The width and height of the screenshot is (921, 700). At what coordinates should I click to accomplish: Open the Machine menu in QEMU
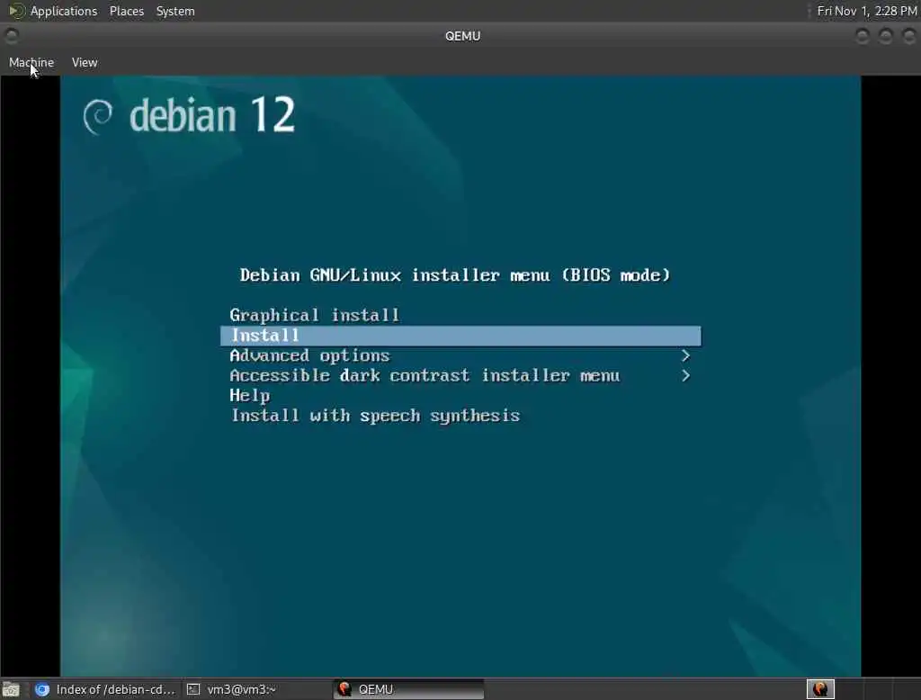click(x=31, y=62)
